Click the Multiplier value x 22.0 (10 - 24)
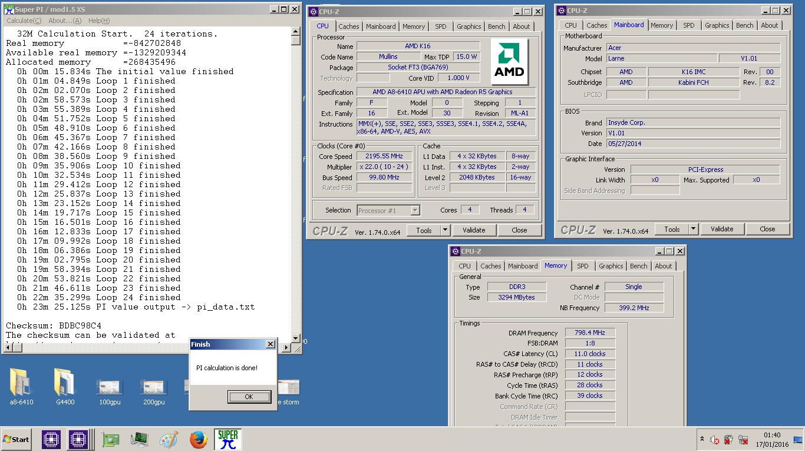805x452 pixels. click(x=384, y=167)
